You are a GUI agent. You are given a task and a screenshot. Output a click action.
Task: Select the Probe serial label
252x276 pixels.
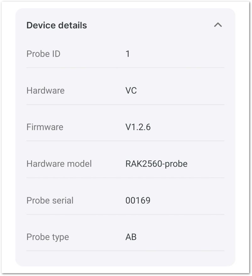50,200
